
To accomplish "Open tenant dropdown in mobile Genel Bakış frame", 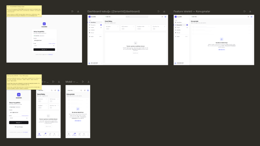I will point(41,90).
